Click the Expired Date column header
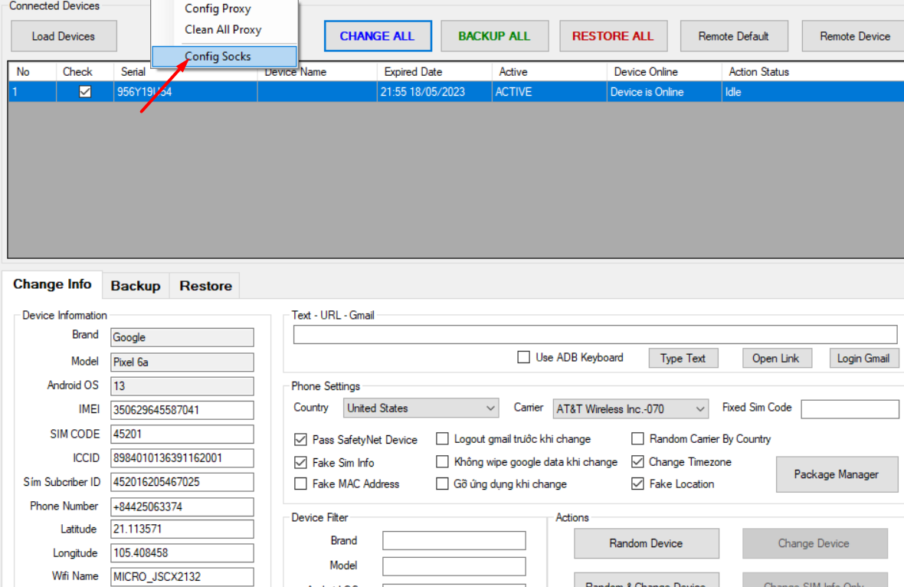The width and height of the screenshot is (904, 587). (413, 72)
